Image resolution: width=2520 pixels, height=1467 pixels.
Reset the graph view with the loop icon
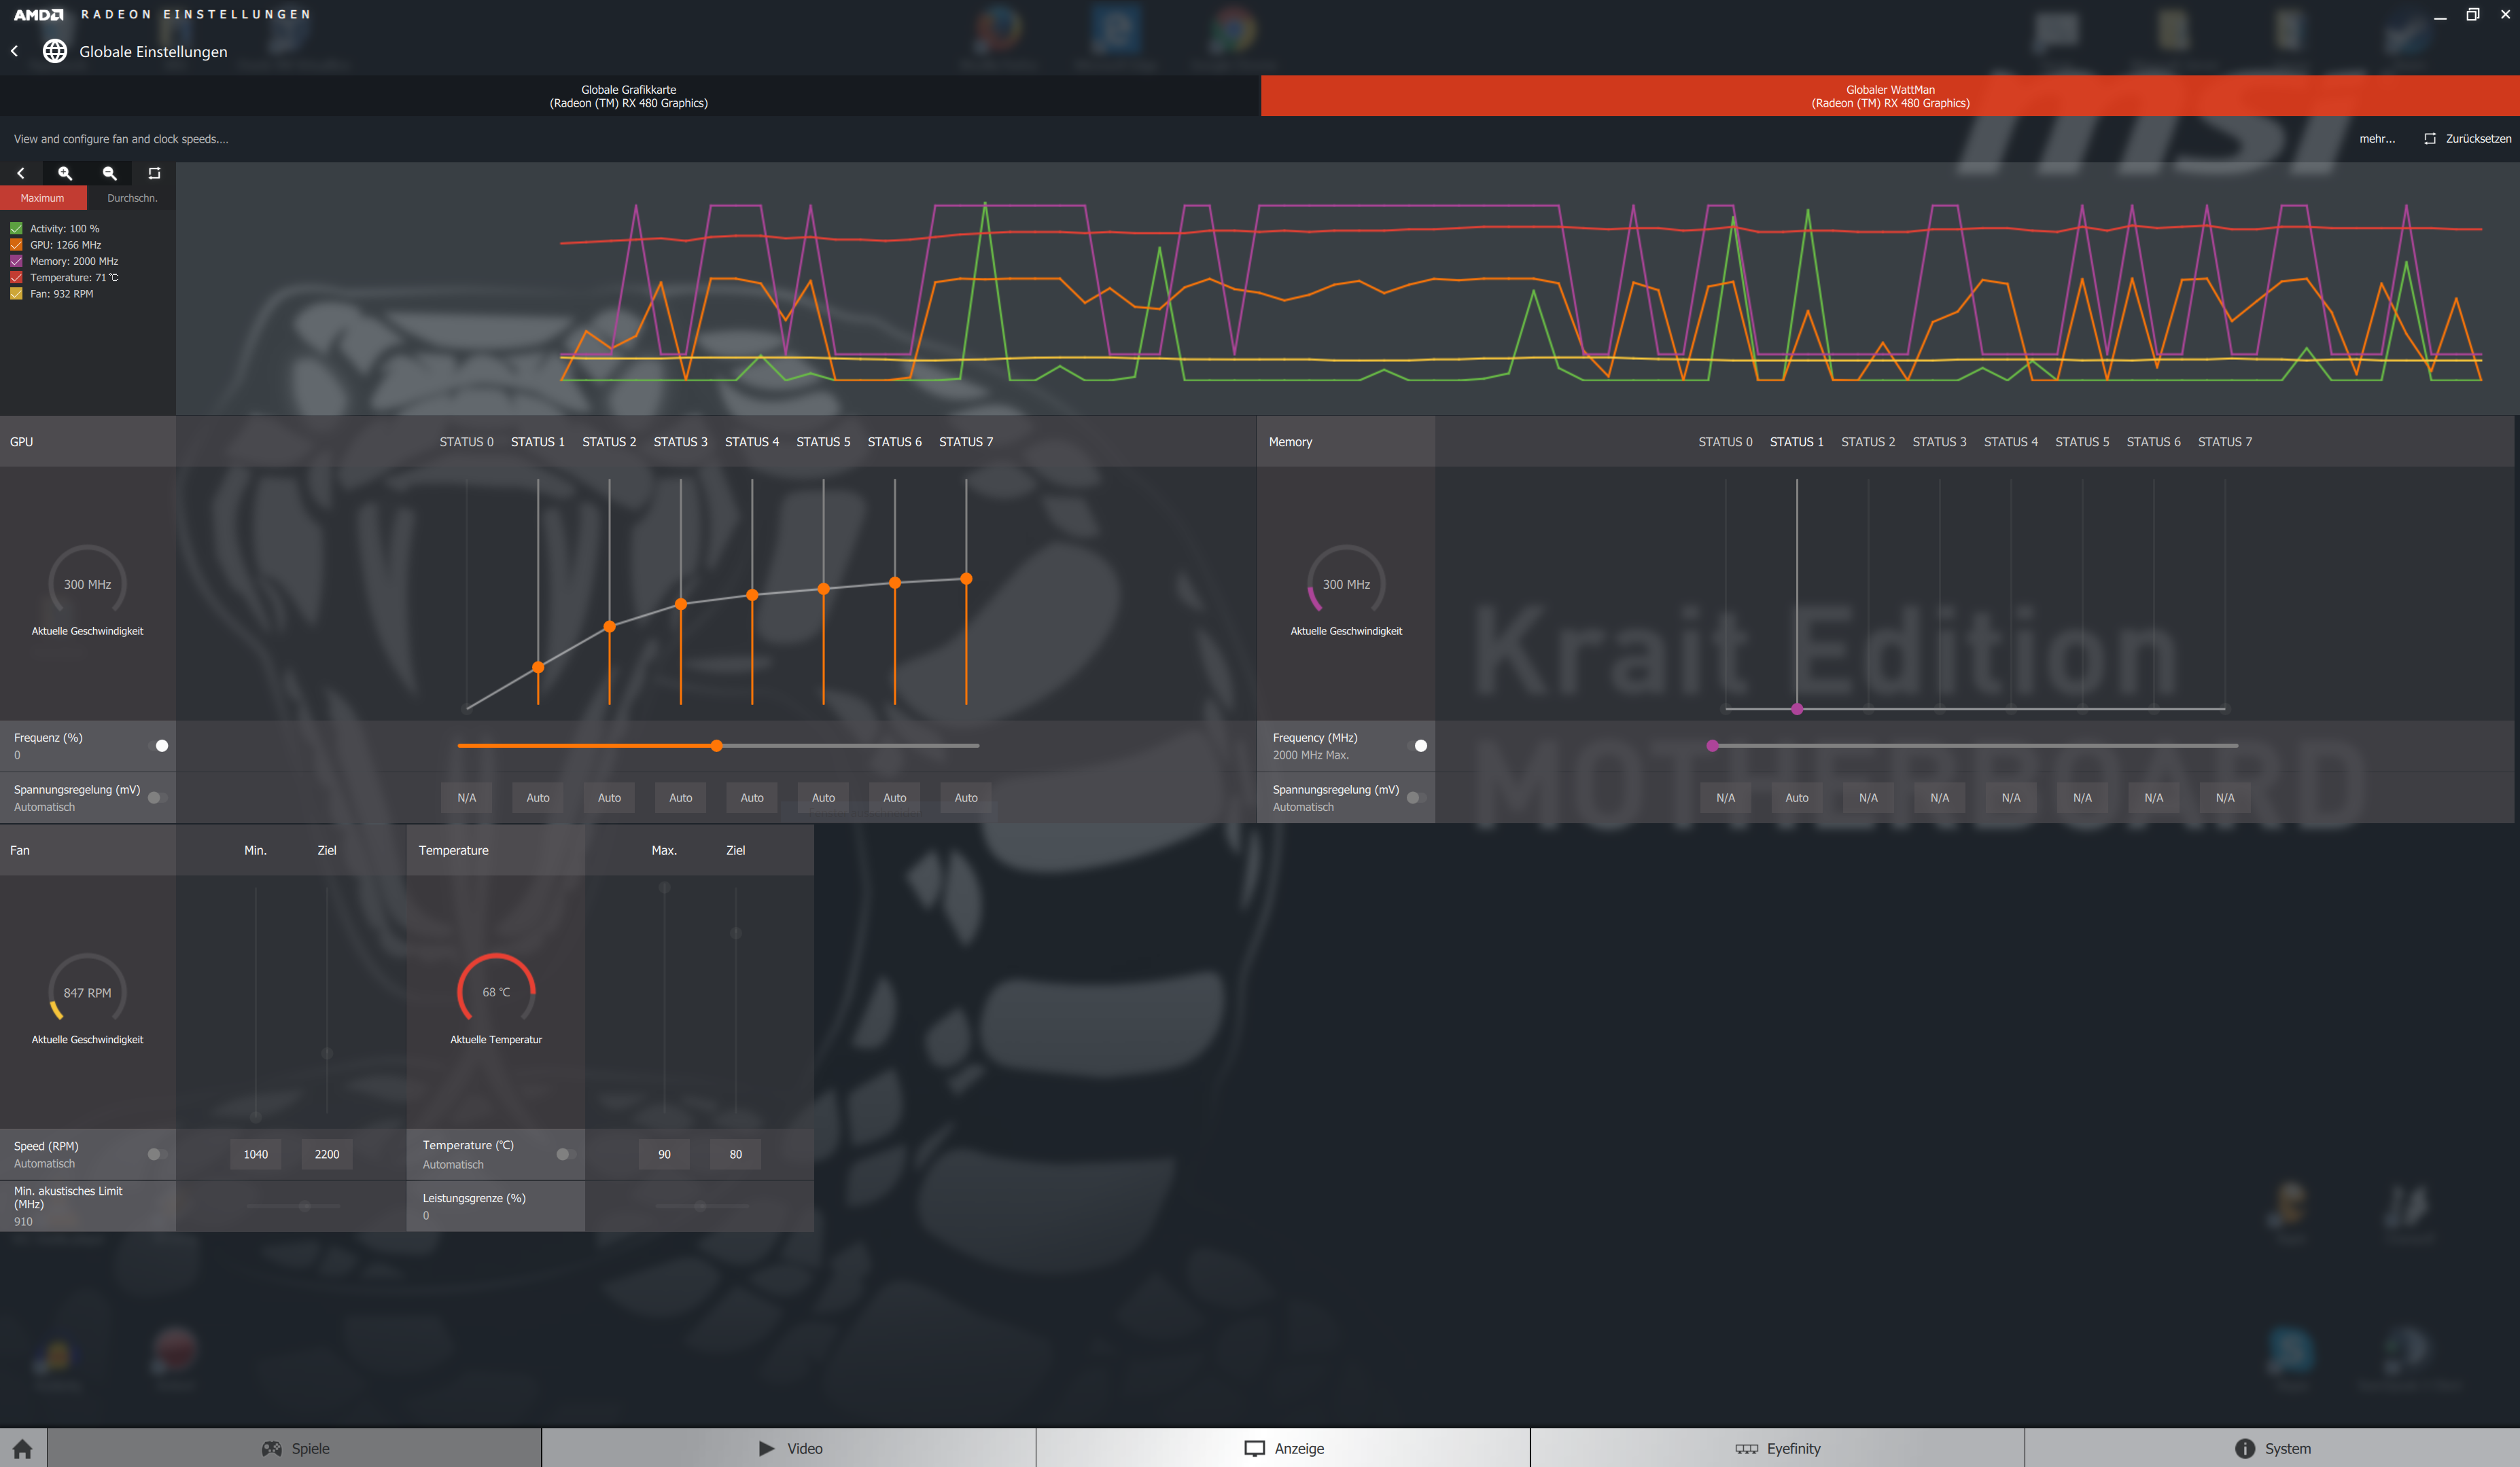click(154, 173)
